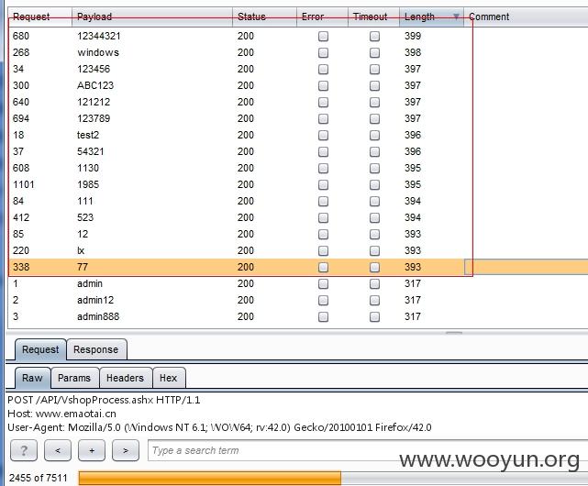Tick Timeout checkbox for payload admin

(x=374, y=283)
